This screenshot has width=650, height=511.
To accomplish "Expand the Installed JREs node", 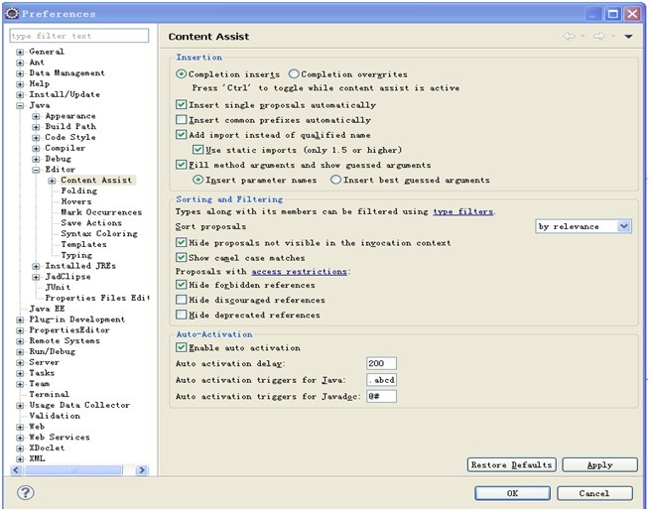I will (36, 266).
